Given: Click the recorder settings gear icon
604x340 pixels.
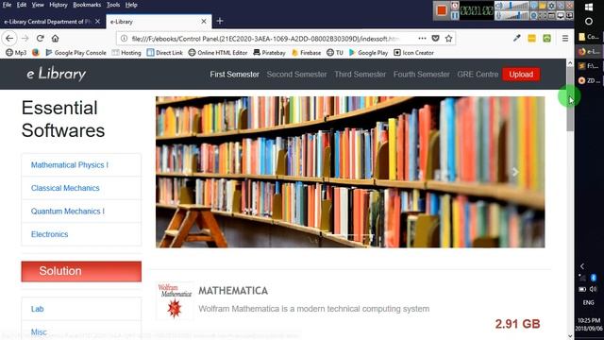Looking at the screenshot, I should click(x=551, y=6).
